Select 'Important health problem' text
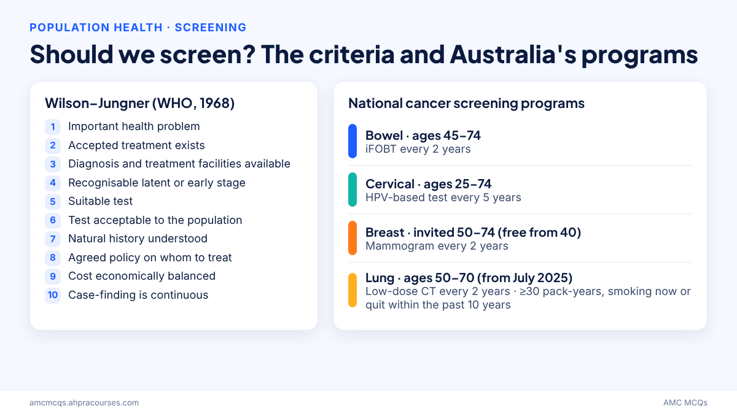The width and height of the screenshot is (737, 414). 134,127
